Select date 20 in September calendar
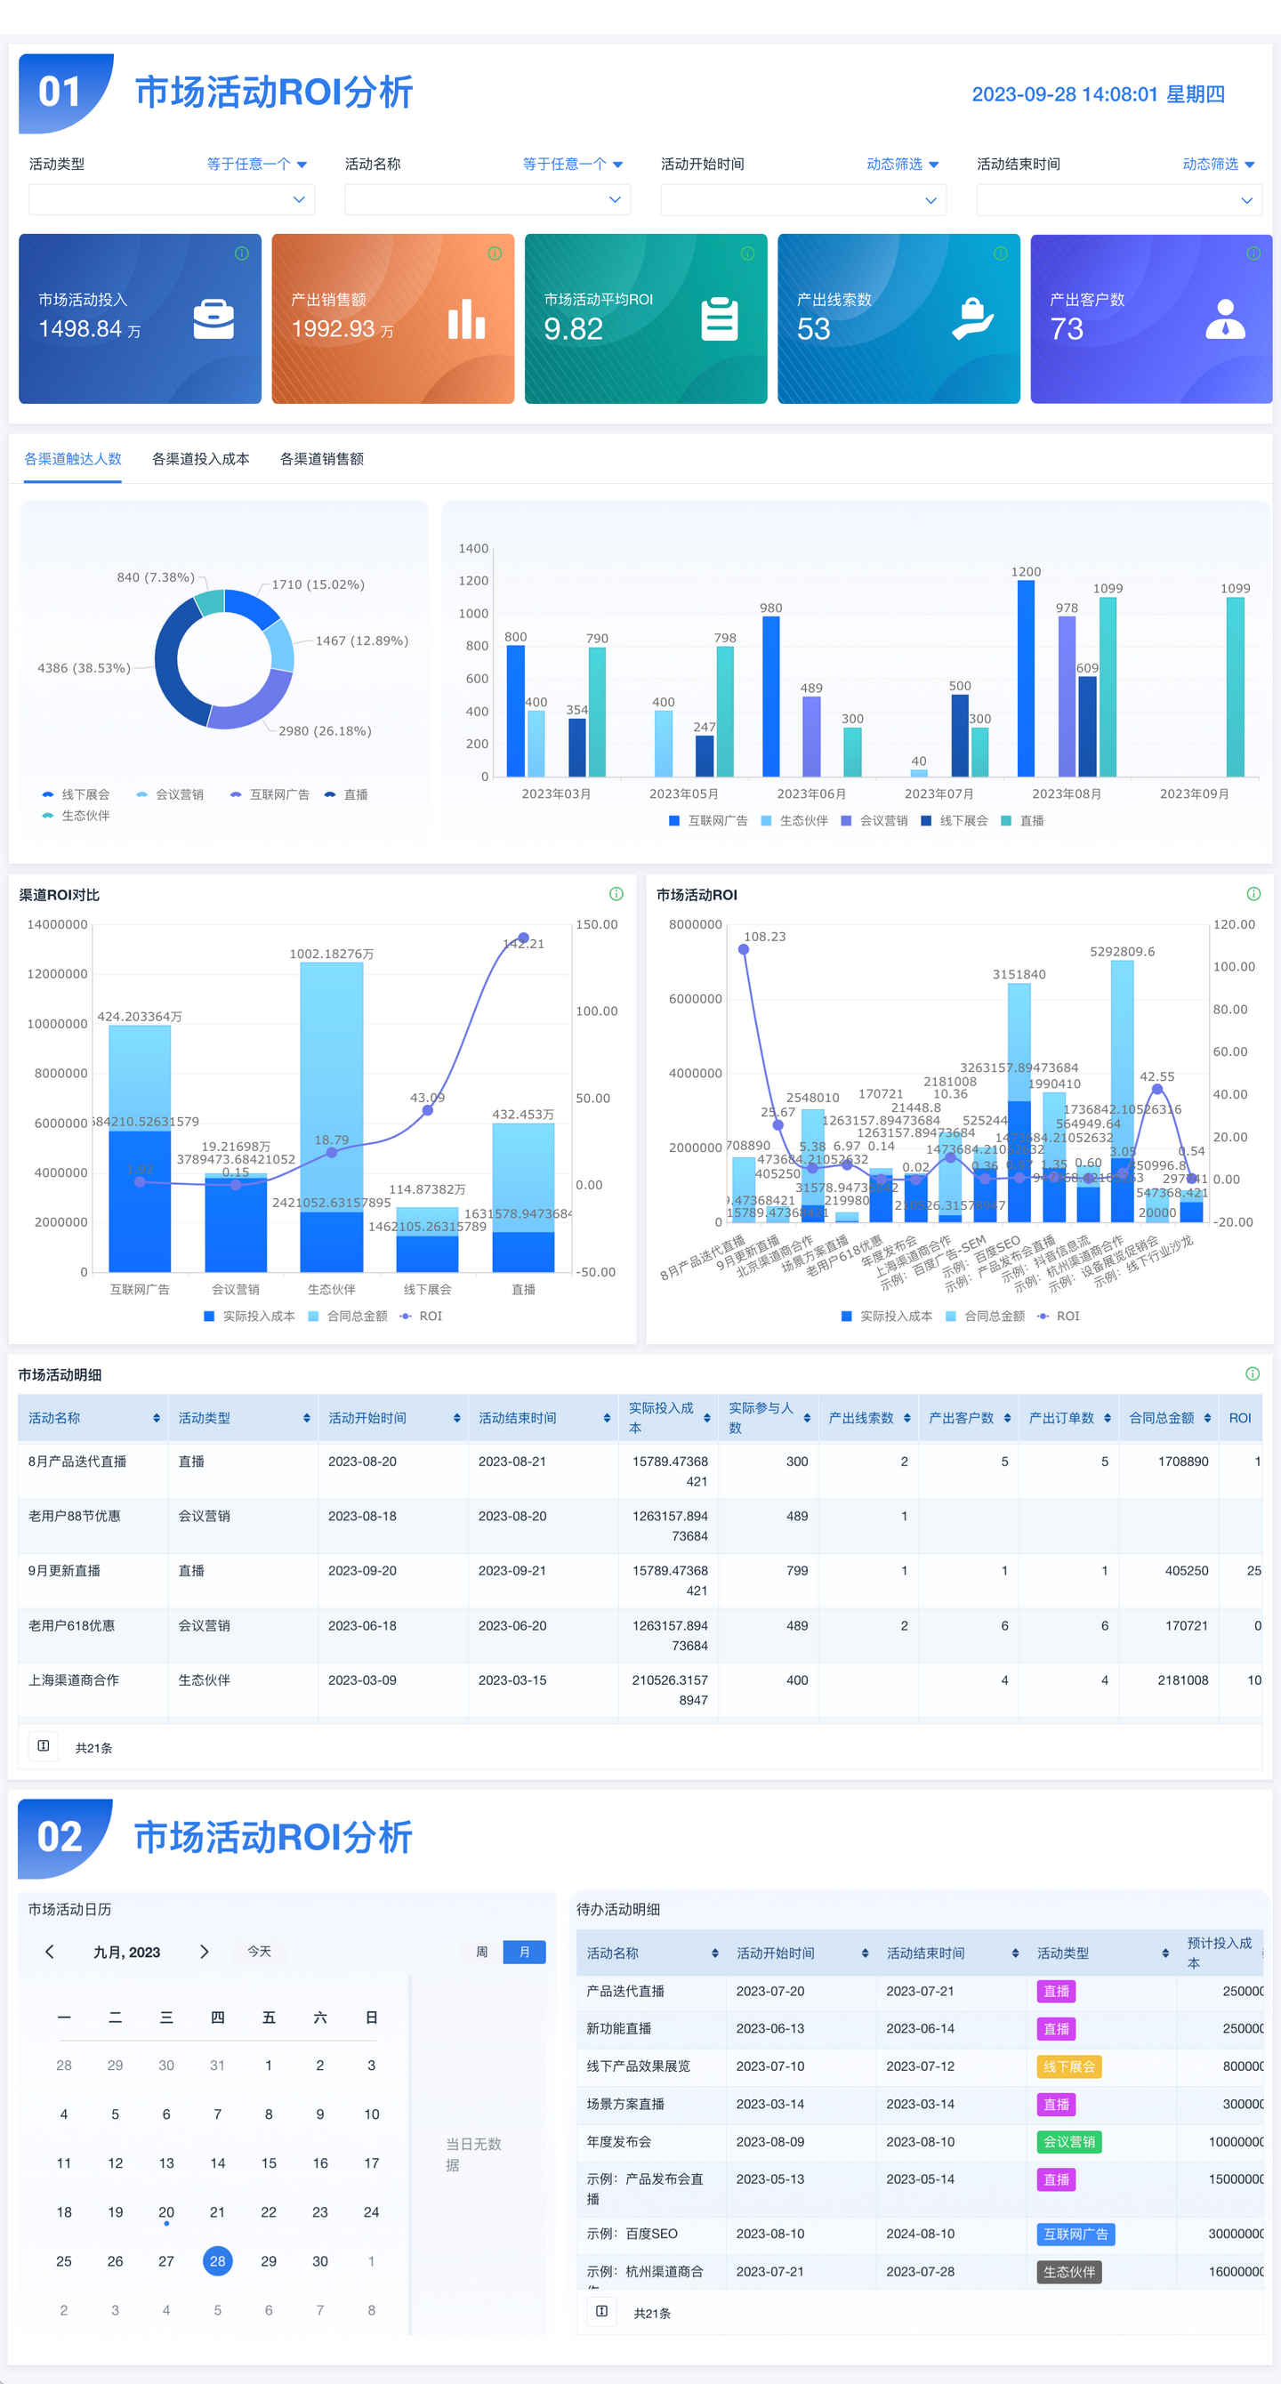This screenshot has height=2384, width=1281. pyautogui.click(x=166, y=2211)
